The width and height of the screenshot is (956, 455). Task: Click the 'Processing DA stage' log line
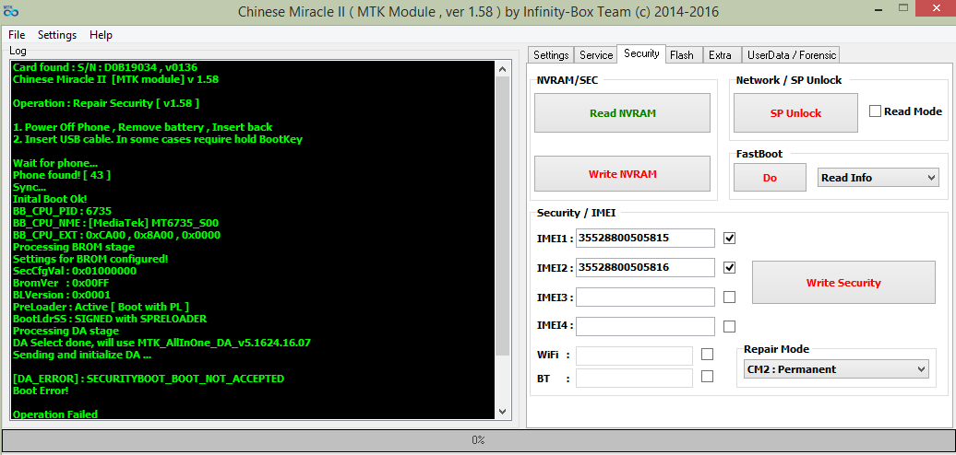[66, 331]
